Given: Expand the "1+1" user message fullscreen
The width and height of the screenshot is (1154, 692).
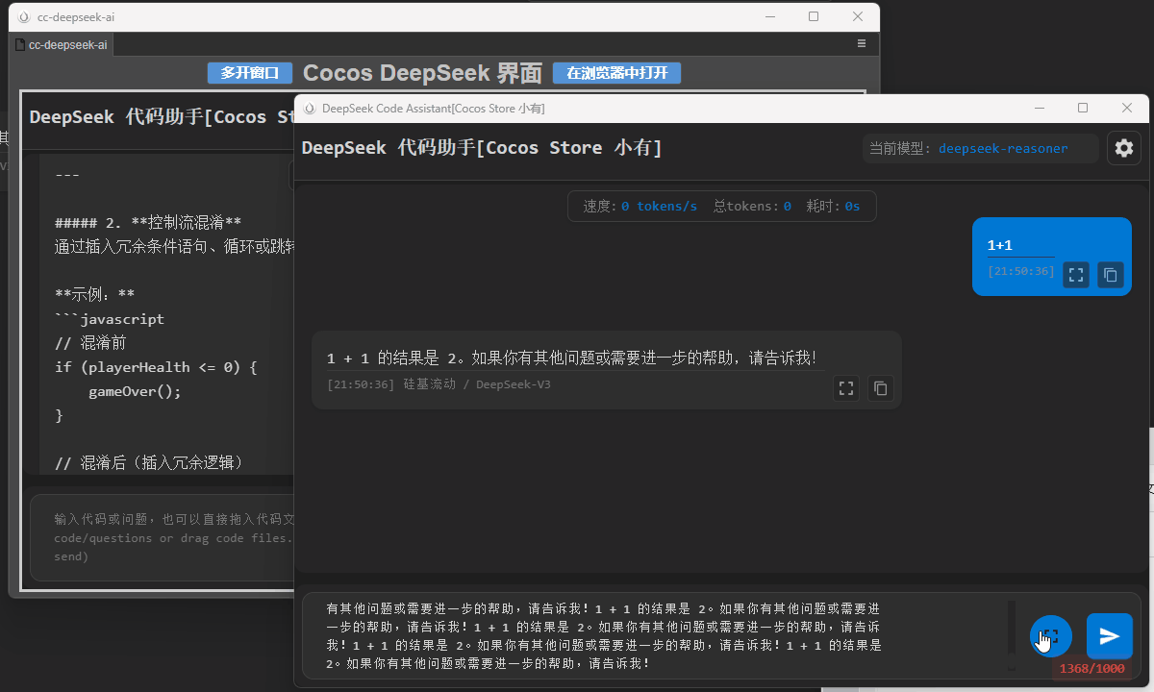Looking at the screenshot, I should [x=1076, y=275].
